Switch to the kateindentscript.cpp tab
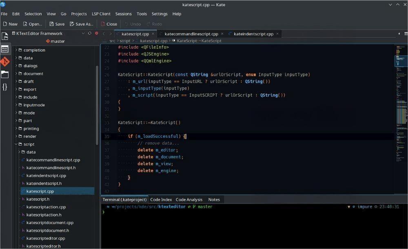 (253, 34)
